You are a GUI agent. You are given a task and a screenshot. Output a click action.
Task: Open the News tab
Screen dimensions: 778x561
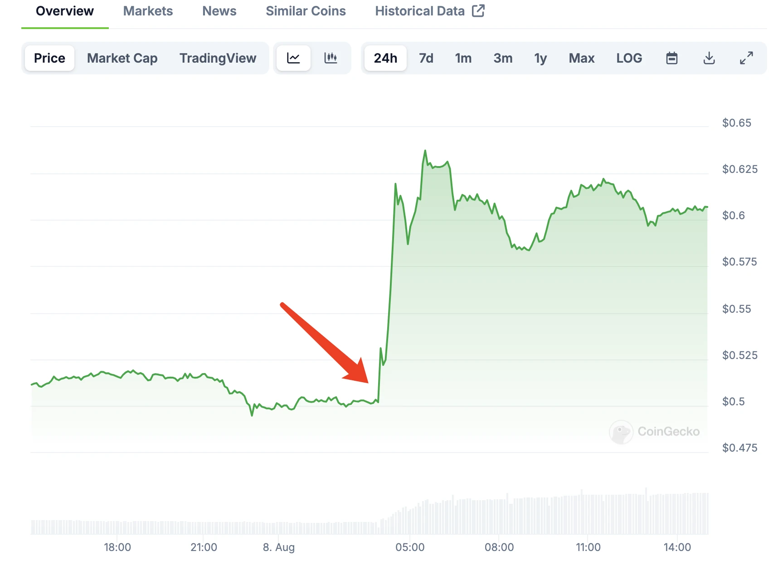point(219,11)
